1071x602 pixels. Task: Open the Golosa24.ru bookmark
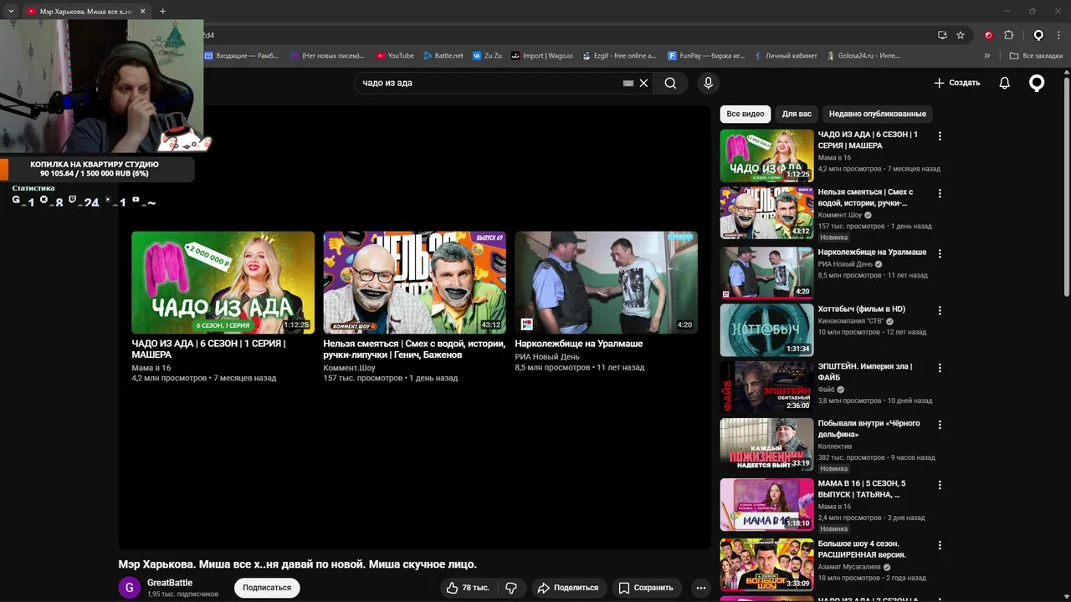tap(863, 56)
